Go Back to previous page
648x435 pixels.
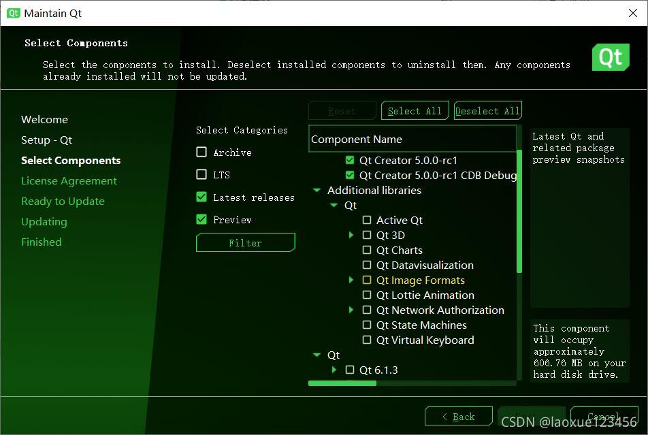[459, 416]
